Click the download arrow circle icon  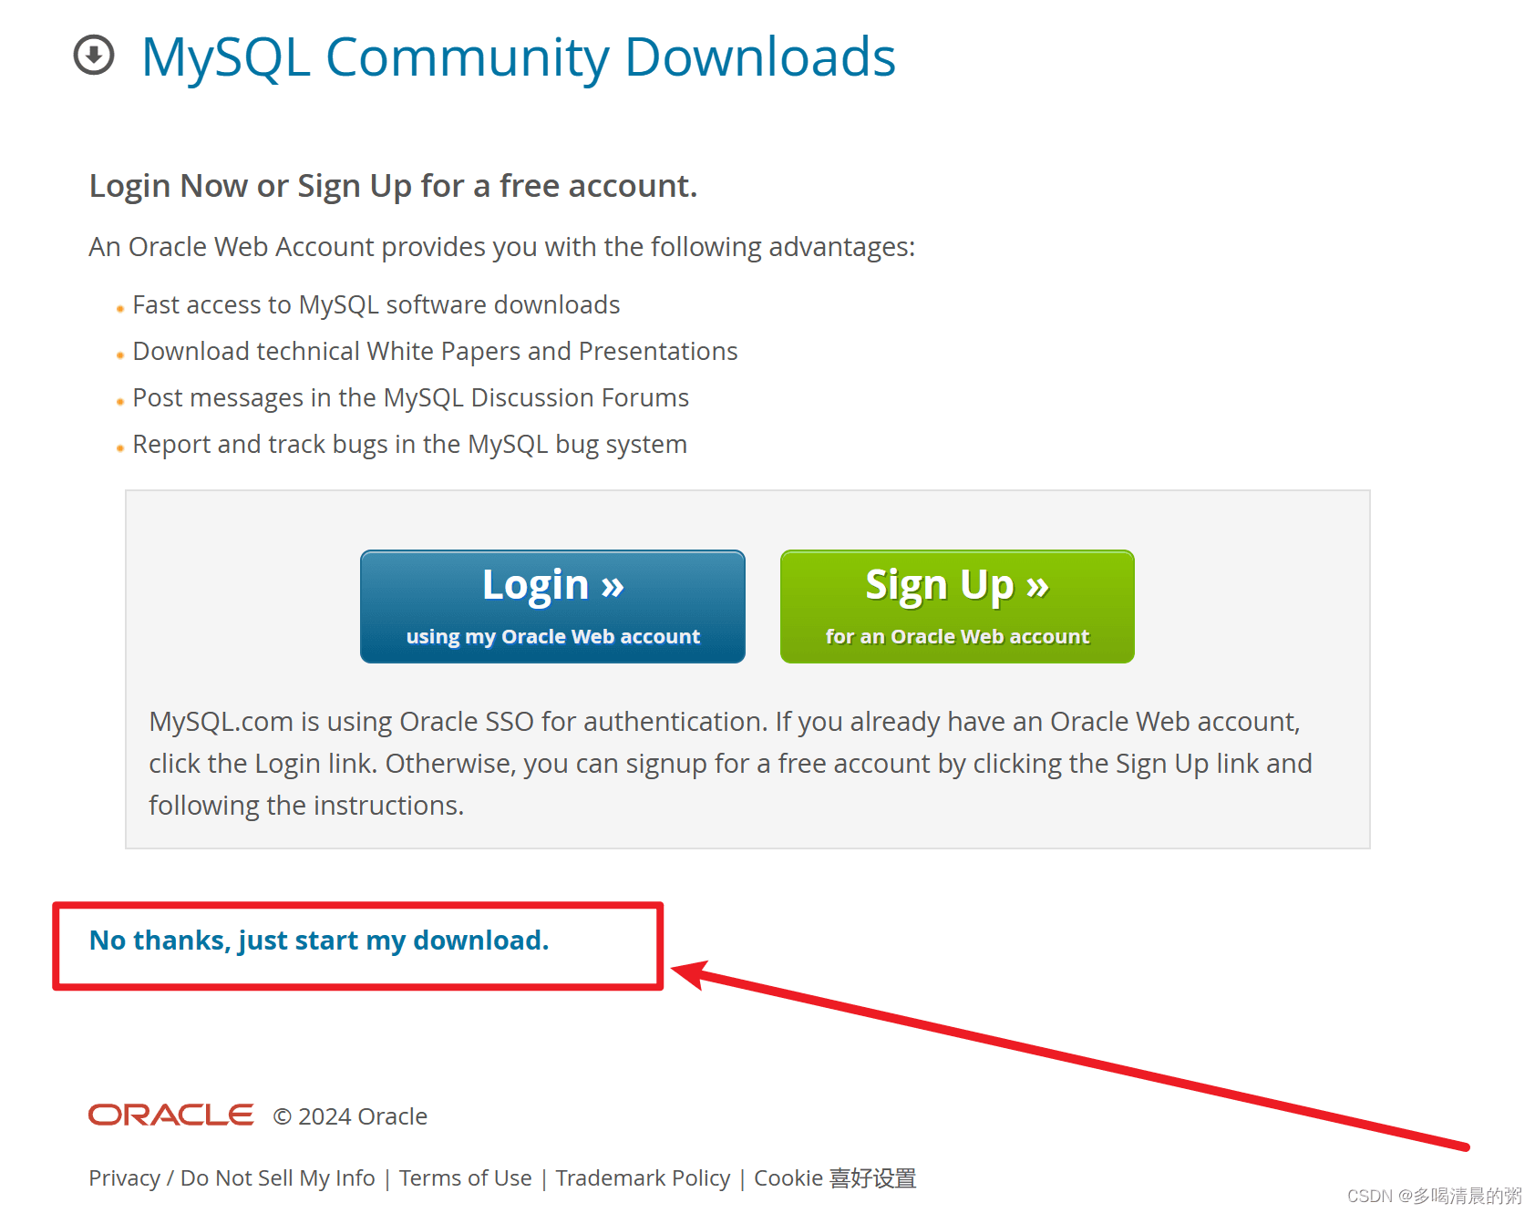[x=94, y=55]
